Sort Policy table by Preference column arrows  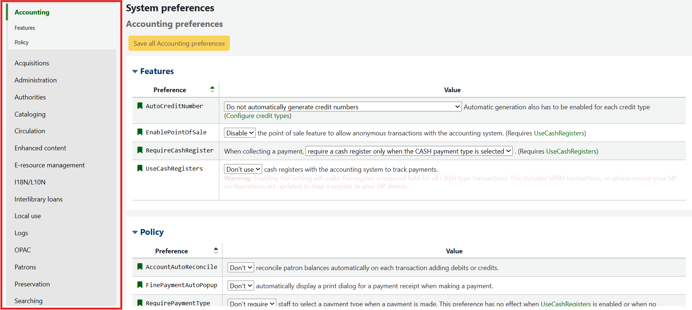[x=216, y=251]
